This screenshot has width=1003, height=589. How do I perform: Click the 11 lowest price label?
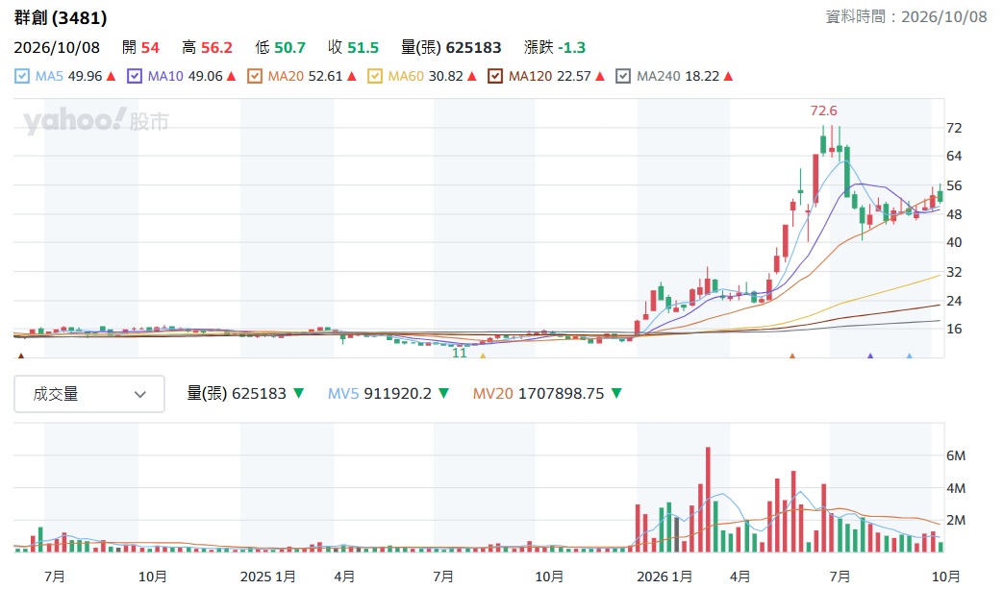pos(460,353)
